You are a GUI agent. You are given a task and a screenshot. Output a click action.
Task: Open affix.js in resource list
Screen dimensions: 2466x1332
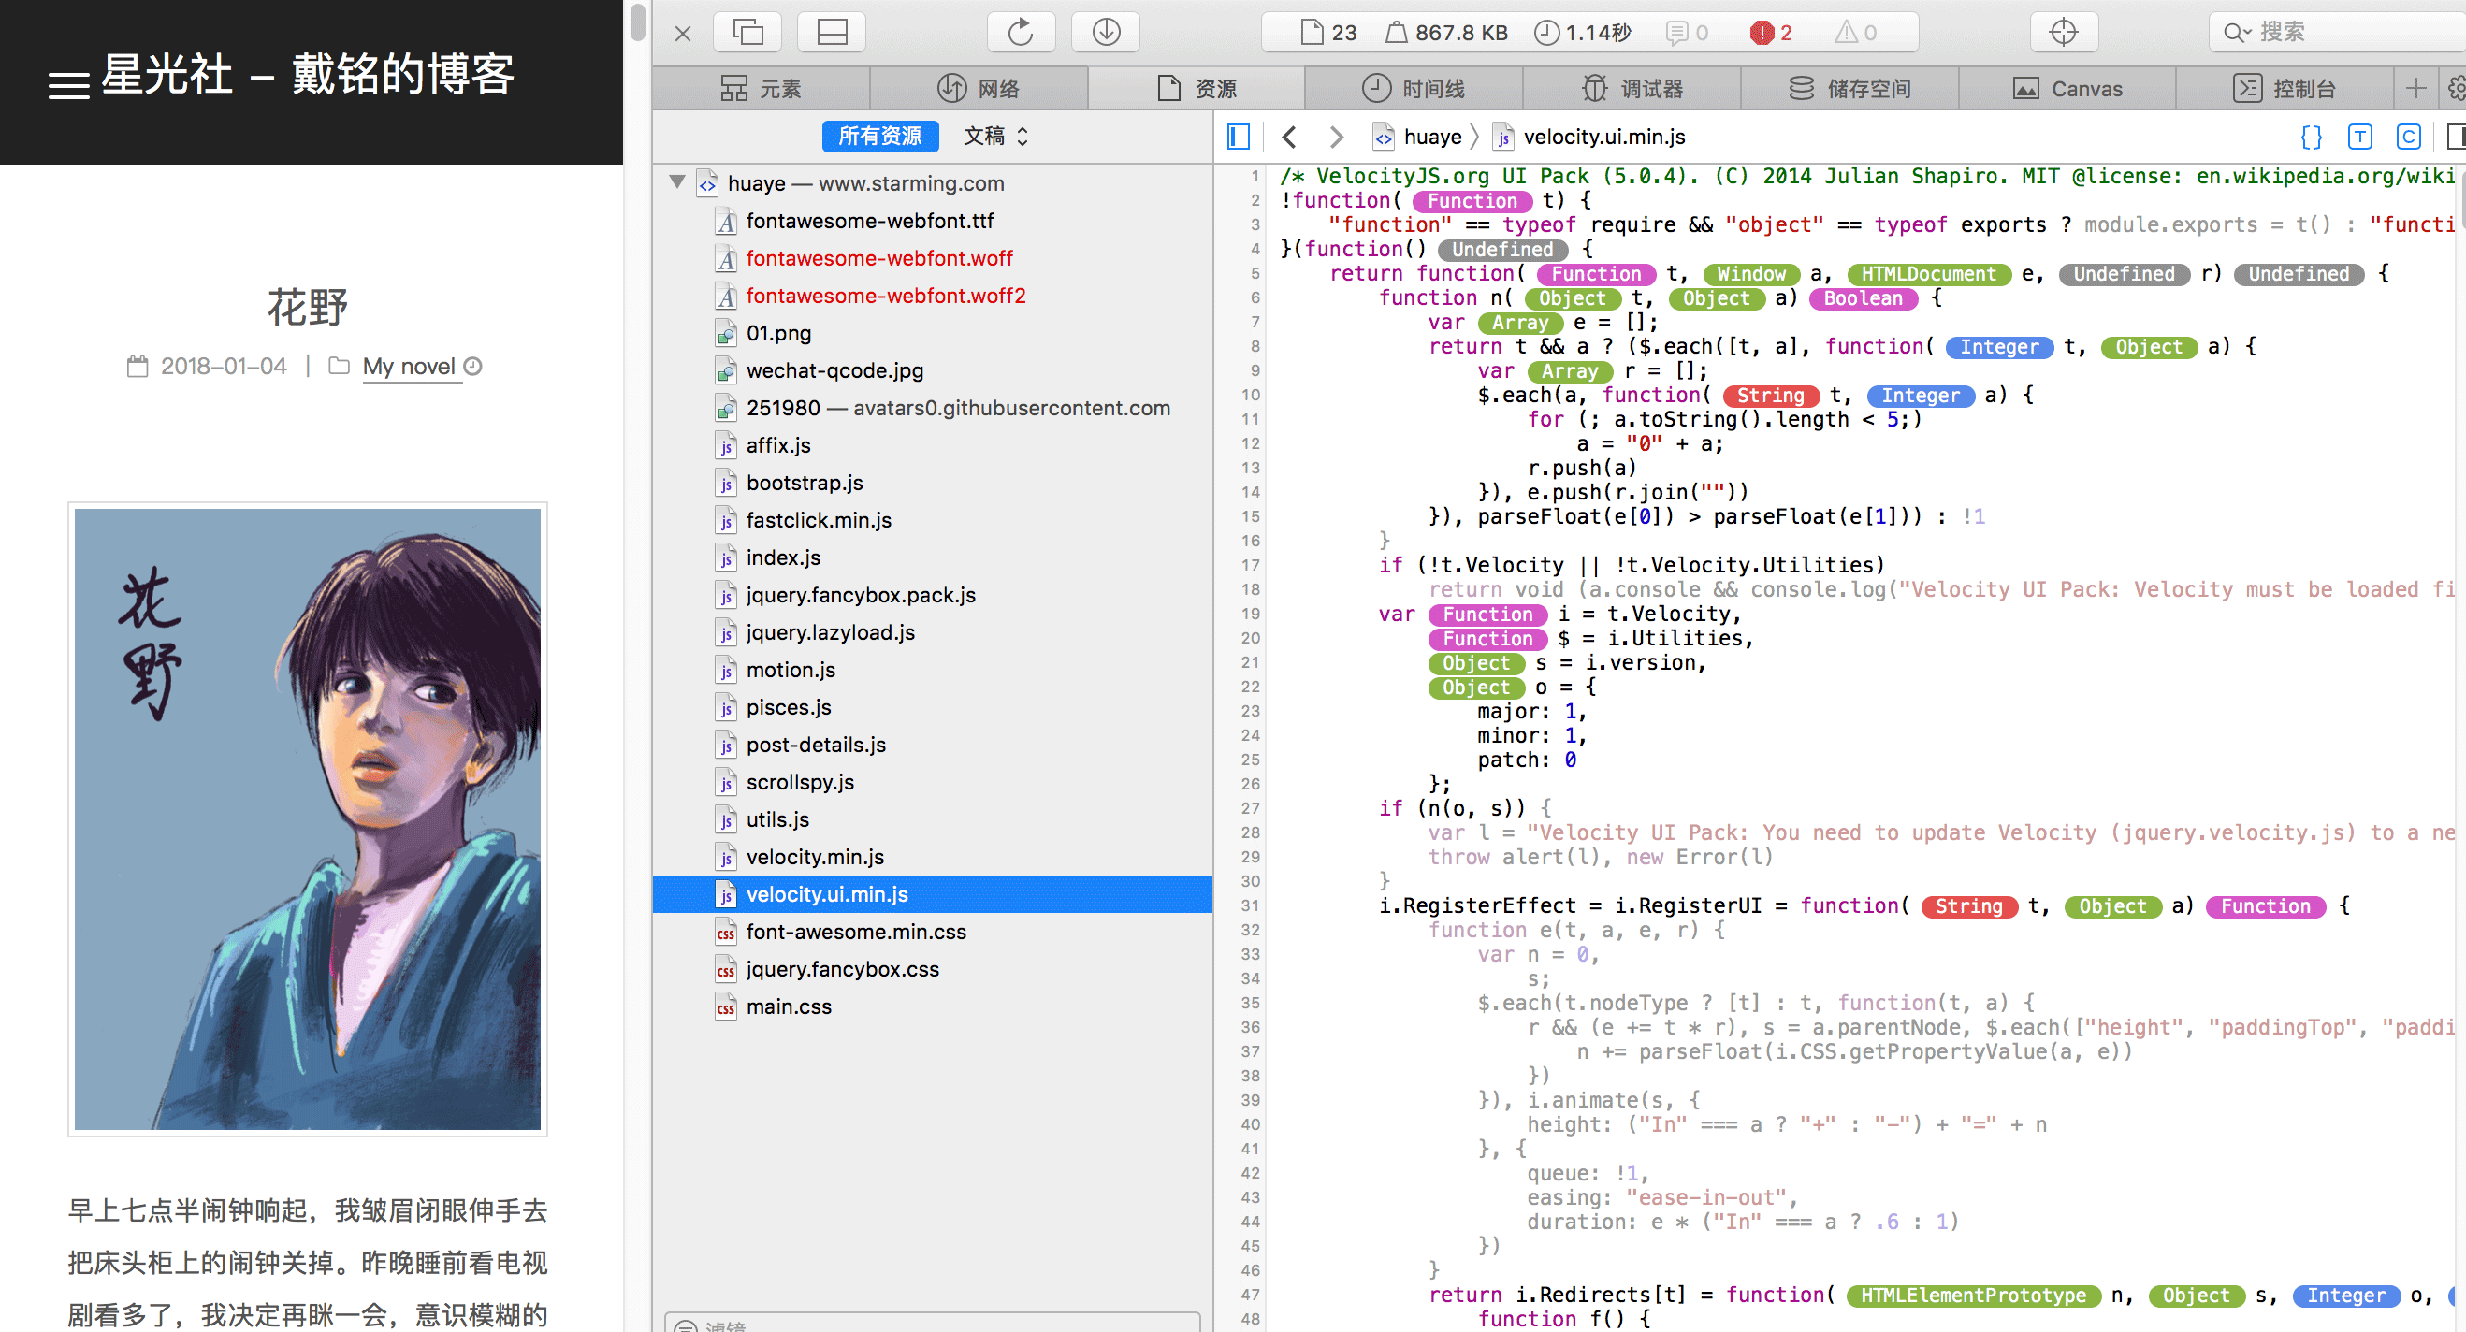934,445
